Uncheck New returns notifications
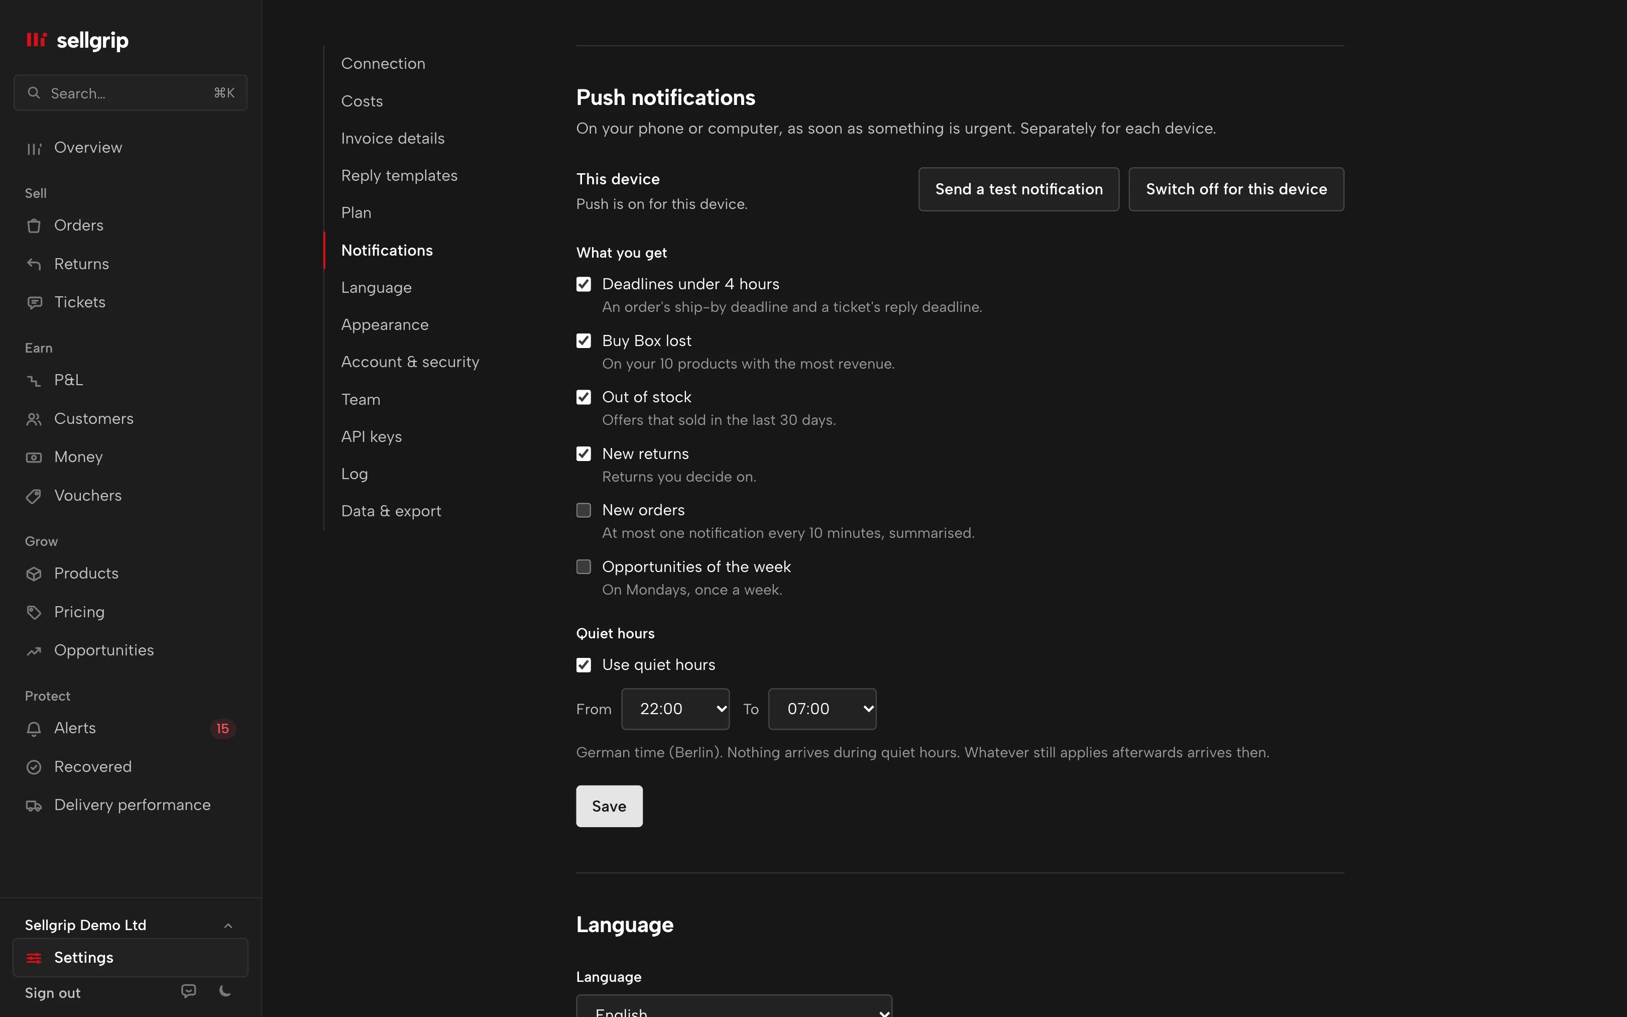This screenshot has width=1627, height=1017. 584,454
